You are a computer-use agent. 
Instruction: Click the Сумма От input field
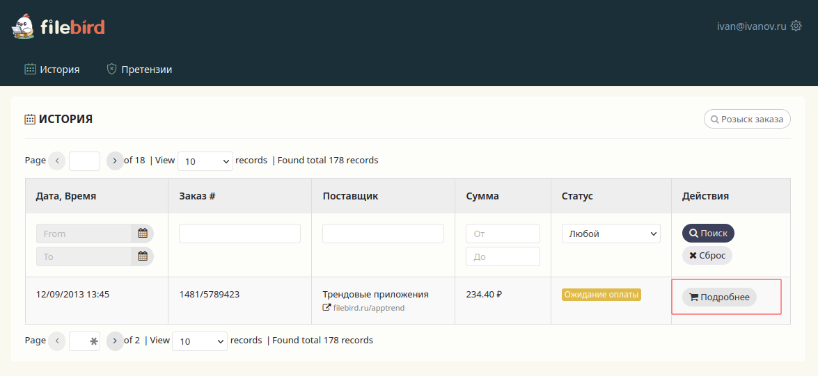pyautogui.click(x=503, y=234)
